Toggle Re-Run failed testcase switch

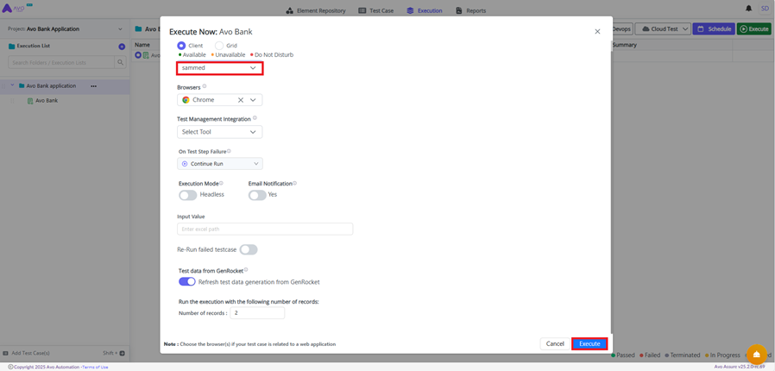tap(249, 250)
